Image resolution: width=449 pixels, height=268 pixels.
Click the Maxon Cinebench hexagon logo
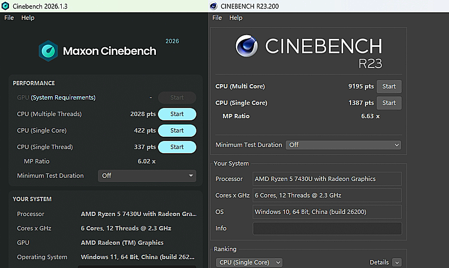point(48,51)
